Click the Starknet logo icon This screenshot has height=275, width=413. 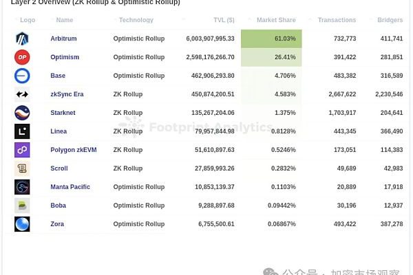[22, 113]
